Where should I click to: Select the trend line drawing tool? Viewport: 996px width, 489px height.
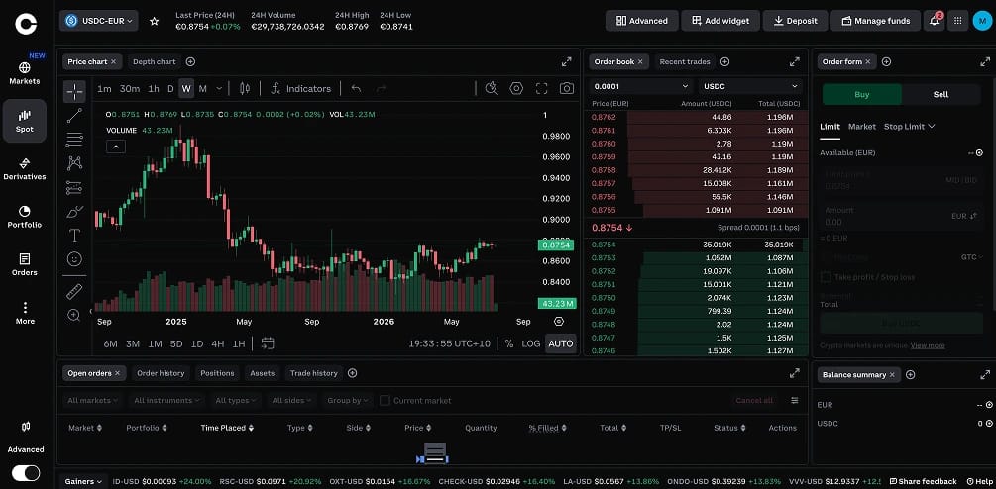(74, 116)
